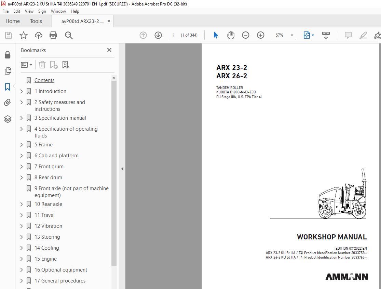Click the 57% zoom value field

coord(280,35)
